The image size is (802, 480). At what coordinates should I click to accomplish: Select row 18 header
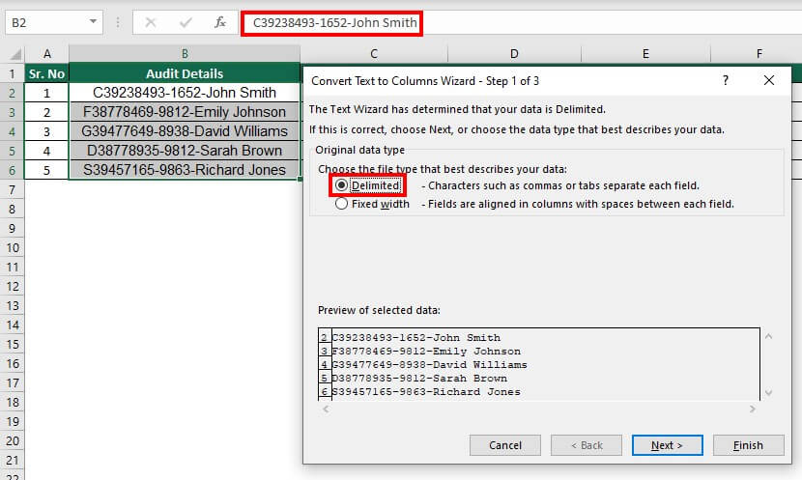tap(12, 403)
